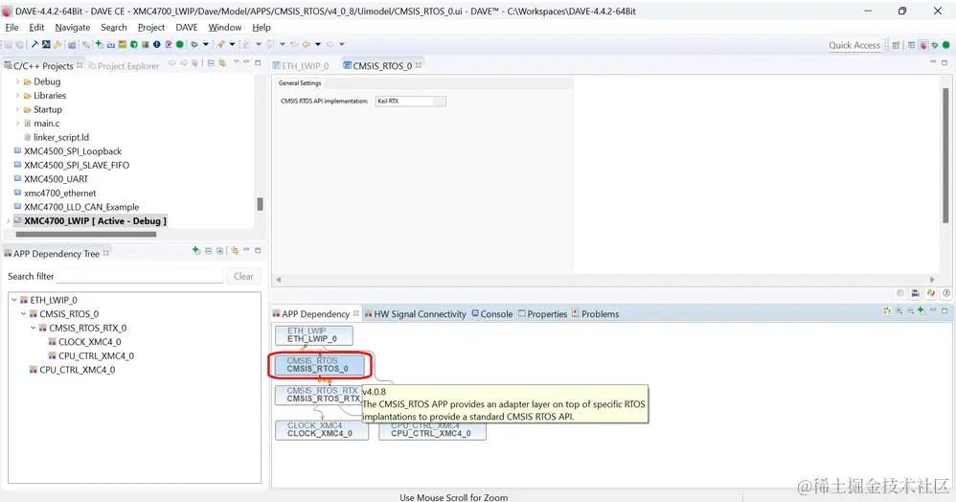Image resolution: width=956 pixels, height=502 pixels.
Task: Select CLOCK_XMC4_0 block in dependency graph
Action: point(321,430)
